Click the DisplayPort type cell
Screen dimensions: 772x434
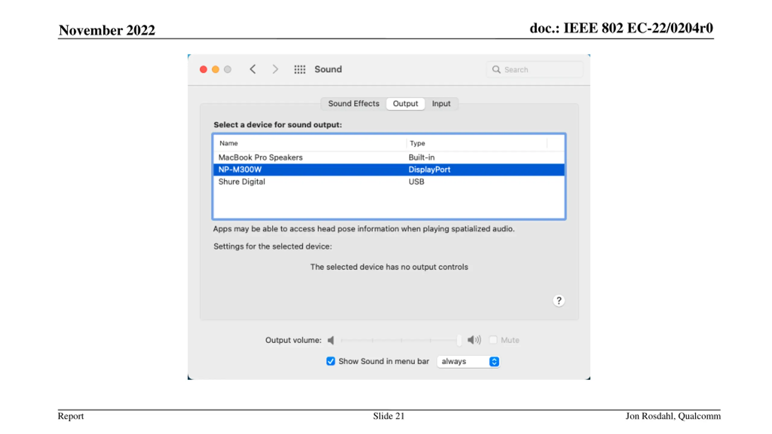point(429,170)
